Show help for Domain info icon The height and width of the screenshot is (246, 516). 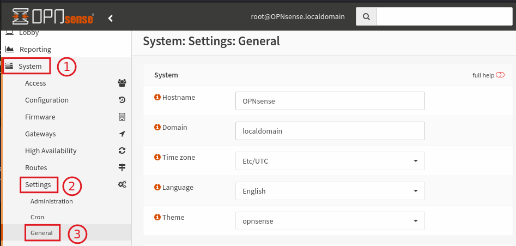coord(157,127)
